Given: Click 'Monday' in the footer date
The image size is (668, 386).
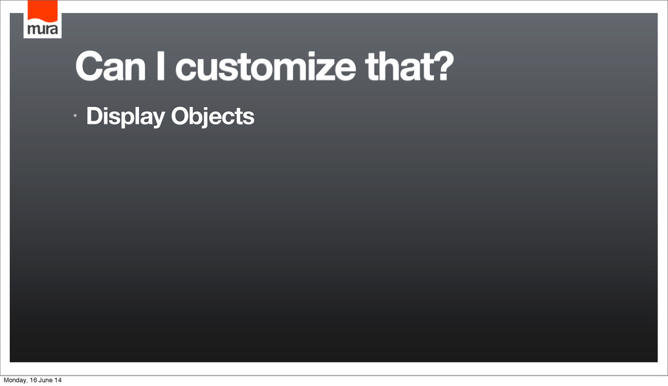Looking at the screenshot, I should (14, 380).
